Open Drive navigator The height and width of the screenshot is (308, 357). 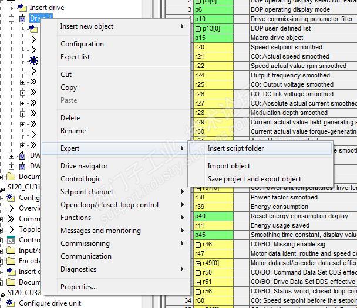pos(116,166)
